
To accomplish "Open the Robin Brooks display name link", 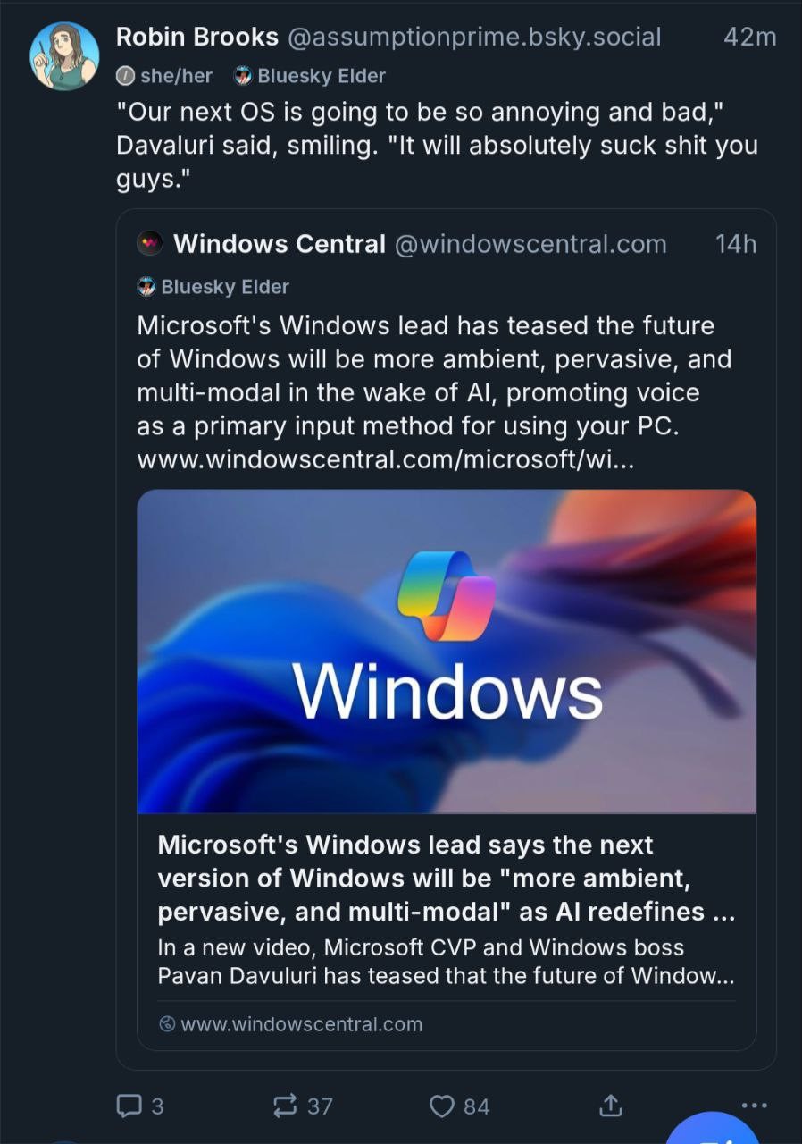I will pos(197,37).
